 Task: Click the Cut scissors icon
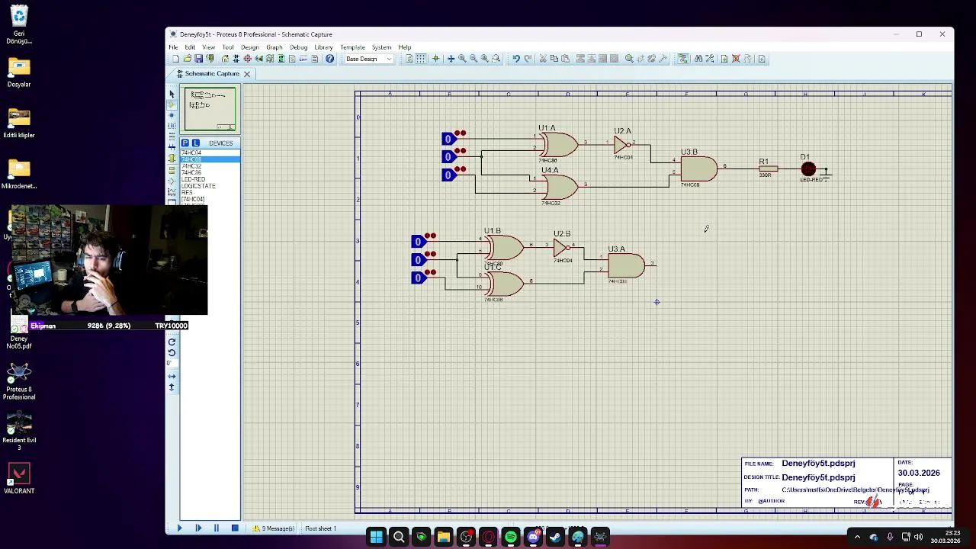coord(543,59)
